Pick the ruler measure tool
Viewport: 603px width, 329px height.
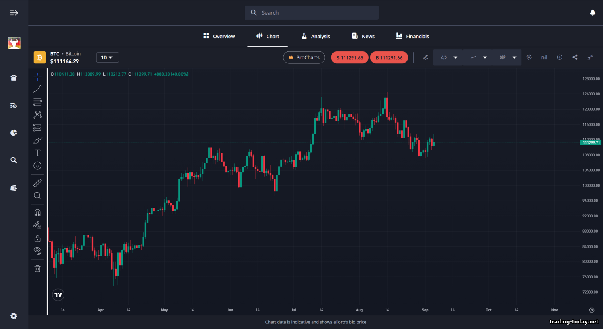37,183
